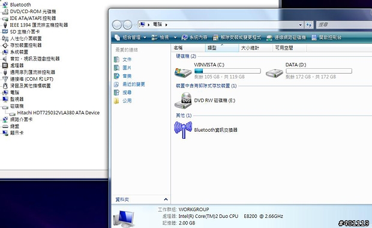Click the computer icon in the address bar
The height and width of the screenshot is (228, 372).
tap(142, 25)
